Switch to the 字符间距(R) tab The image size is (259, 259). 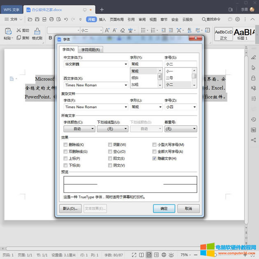pos(90,50)
